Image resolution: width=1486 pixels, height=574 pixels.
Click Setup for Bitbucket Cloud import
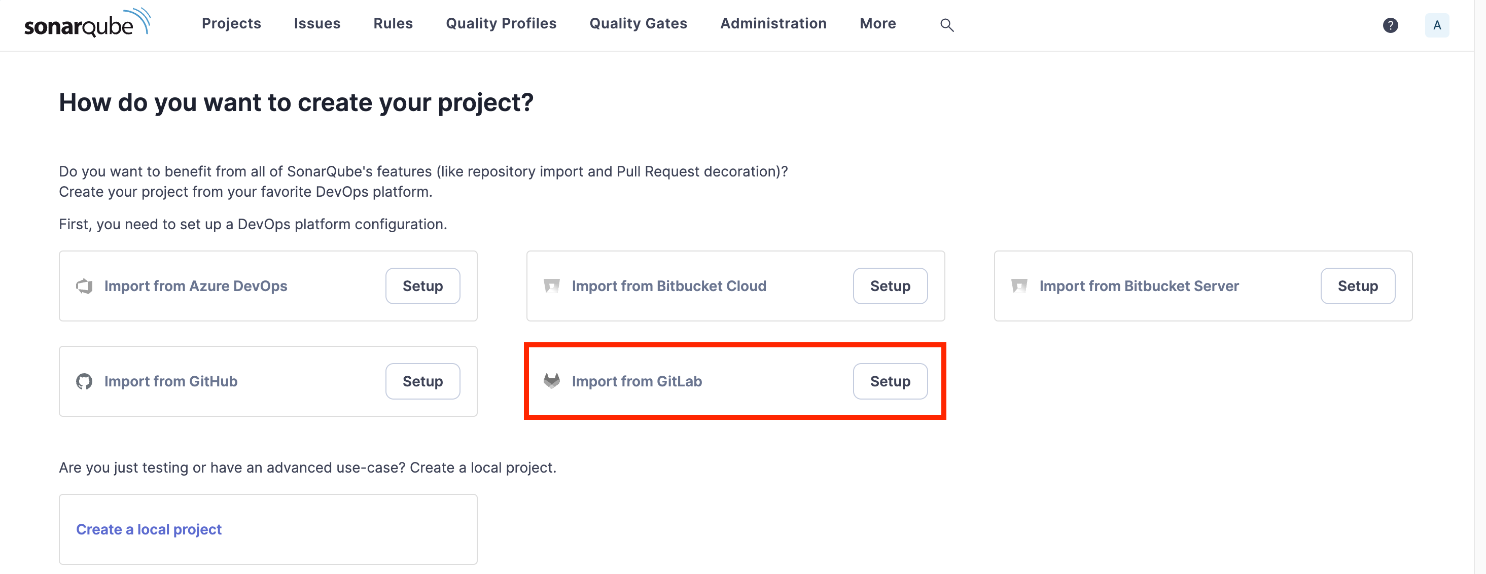tap(890, 286)
